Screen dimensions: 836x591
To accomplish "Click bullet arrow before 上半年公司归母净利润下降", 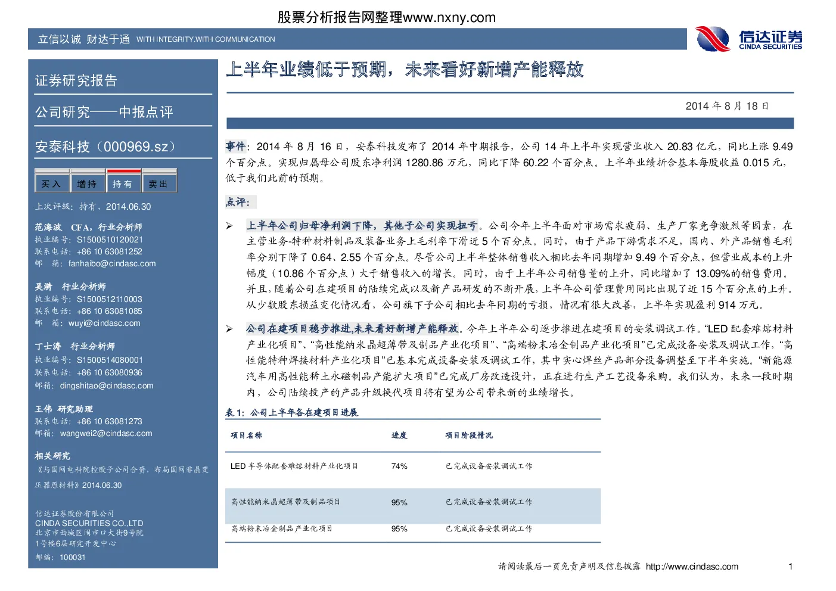I will pos(229,226).
